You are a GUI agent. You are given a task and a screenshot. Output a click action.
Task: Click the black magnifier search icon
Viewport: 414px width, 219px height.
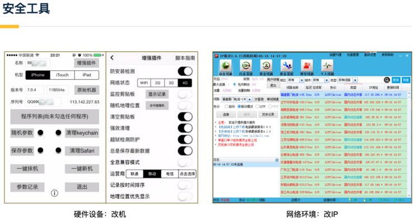[387, 80]
